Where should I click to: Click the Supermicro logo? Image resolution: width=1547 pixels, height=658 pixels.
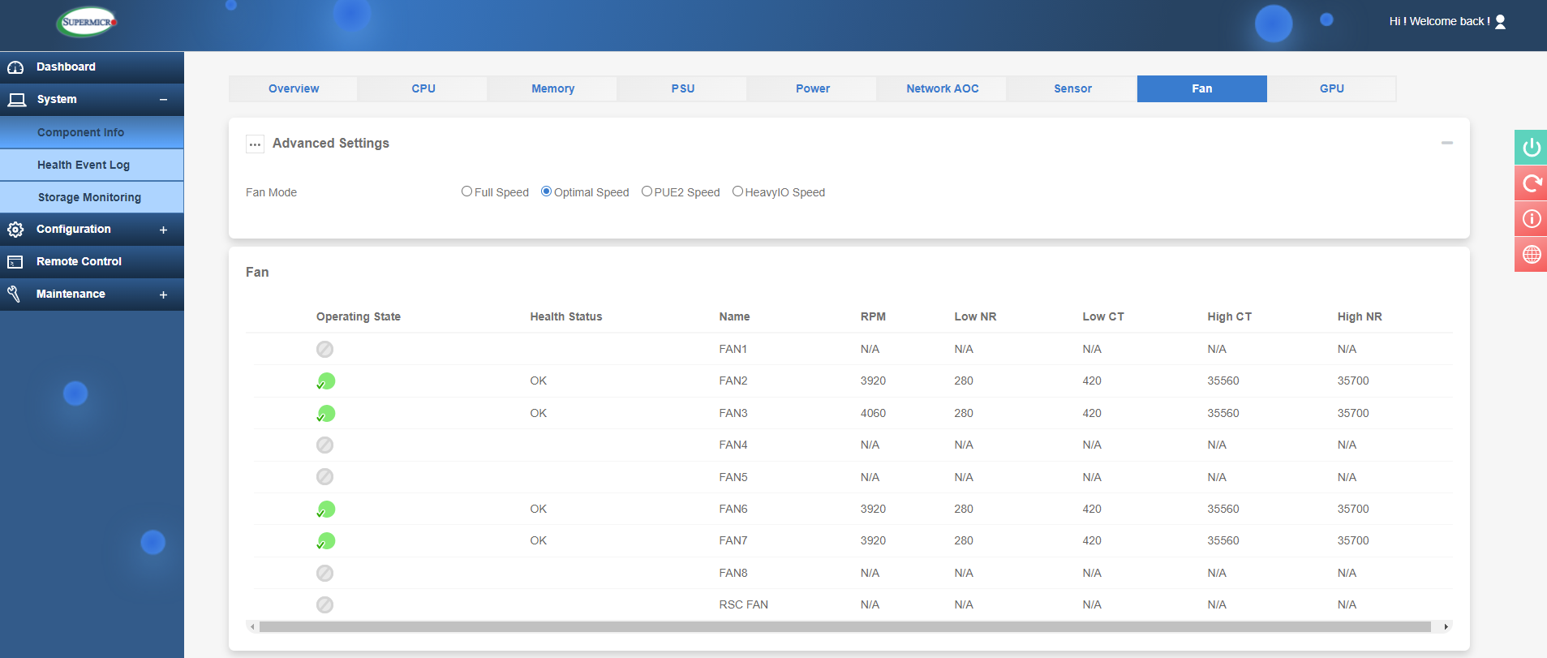87,22
